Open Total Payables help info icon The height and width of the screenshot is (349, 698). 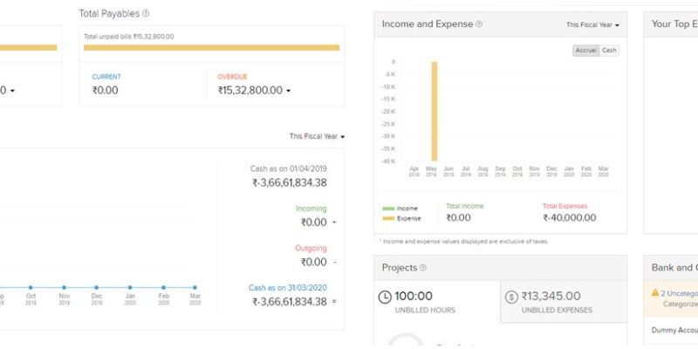tap(146, 14)
